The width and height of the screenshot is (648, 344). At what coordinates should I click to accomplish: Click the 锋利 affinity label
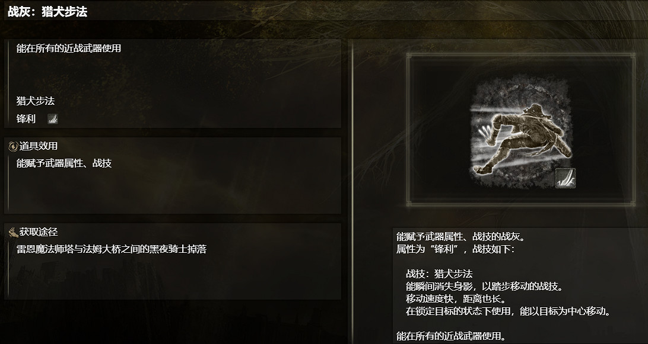26,119
